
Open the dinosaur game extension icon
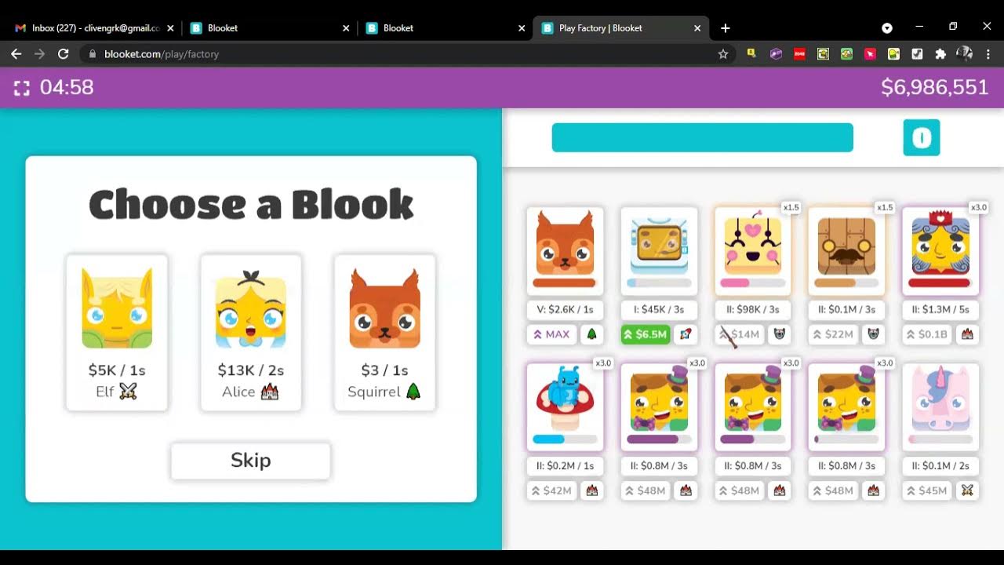(917, 54)
